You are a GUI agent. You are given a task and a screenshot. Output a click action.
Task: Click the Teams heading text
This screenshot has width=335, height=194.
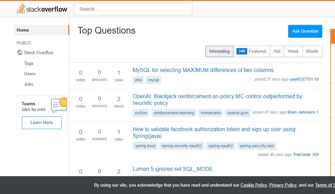(x=28, y=104)
